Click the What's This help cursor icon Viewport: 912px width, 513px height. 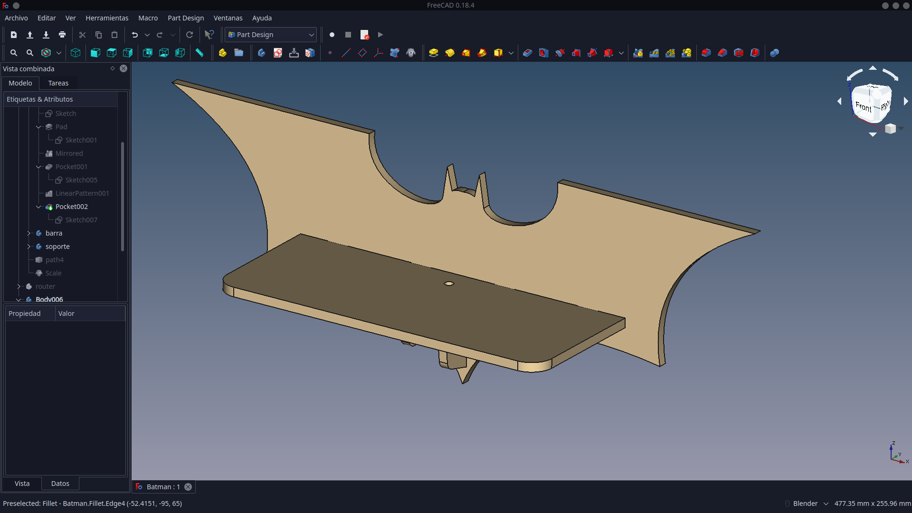209,35
